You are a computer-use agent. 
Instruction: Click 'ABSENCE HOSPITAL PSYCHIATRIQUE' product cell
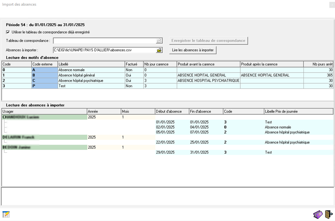[208, 81]
